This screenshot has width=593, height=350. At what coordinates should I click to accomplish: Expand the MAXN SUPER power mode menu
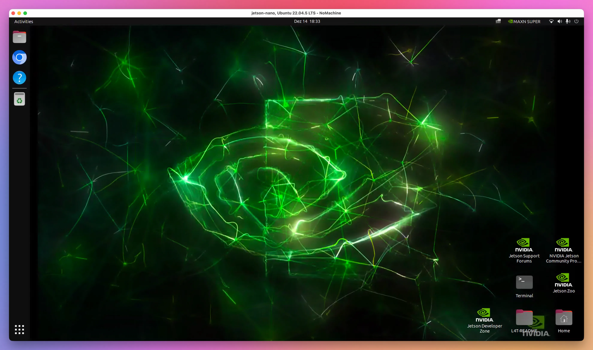pos(524,21)
